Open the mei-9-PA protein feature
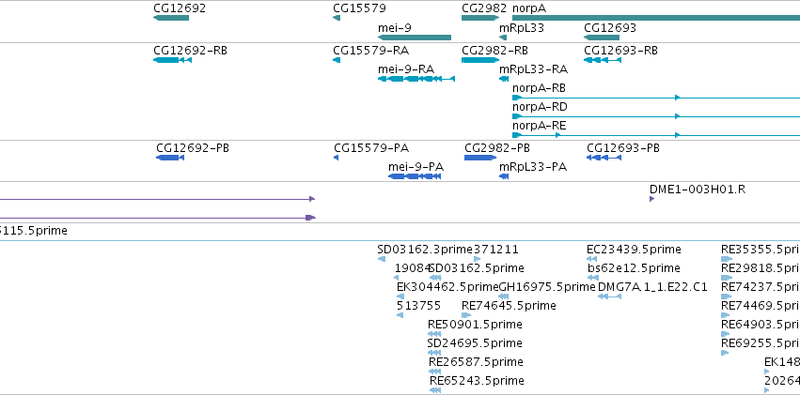 click(x=415, y=176)
